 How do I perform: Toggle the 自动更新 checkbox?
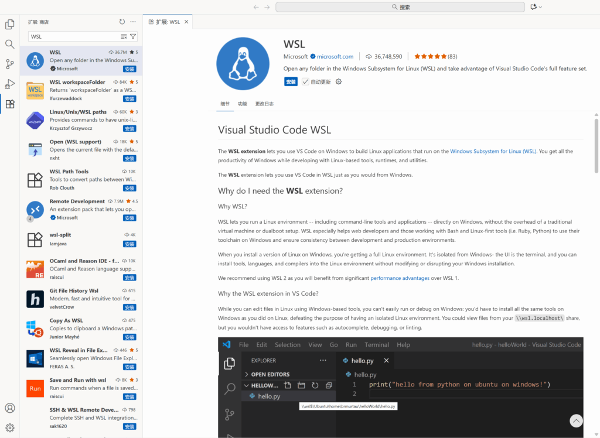click(x=305, y=82)
